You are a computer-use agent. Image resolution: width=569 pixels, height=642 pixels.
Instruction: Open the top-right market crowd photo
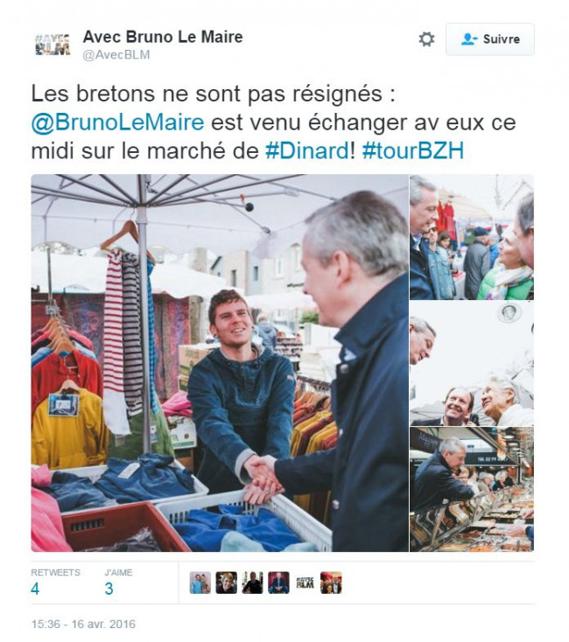(x=472, y=237)
